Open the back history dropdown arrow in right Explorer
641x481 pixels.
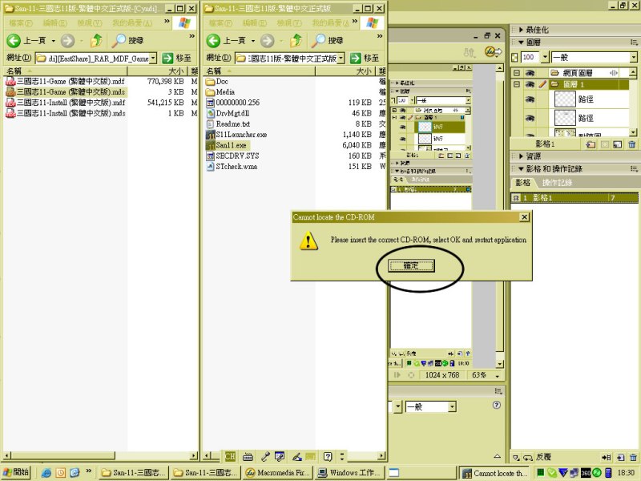point(252,41)
